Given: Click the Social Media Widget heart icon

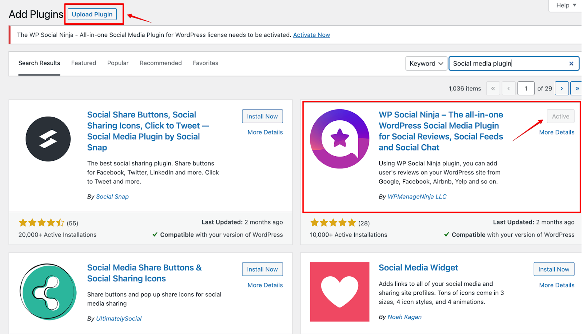Looking at the screenshot, I should click(340, 292).
